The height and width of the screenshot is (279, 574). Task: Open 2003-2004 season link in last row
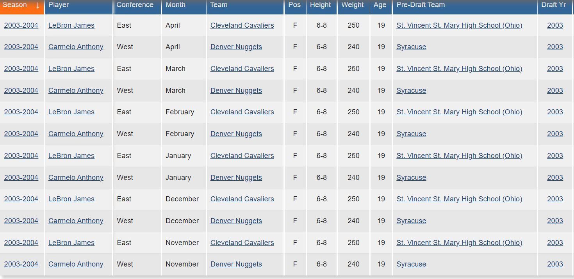[x=21, y=264]
